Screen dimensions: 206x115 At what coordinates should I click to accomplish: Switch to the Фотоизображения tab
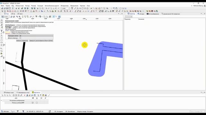pyautogui.click(x=153, y=14)
